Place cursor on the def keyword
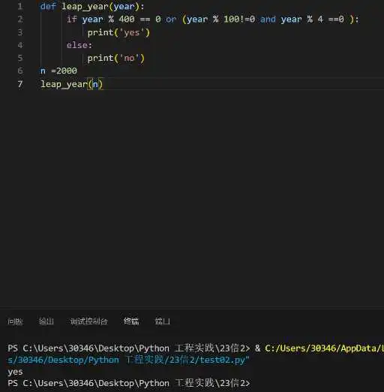The image size is (384, 392). click(48, 7)
